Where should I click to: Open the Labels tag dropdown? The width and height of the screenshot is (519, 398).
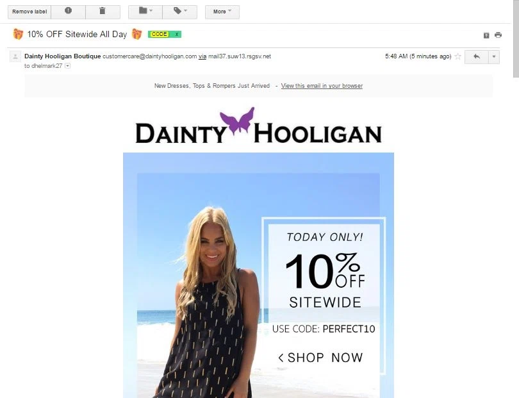pos(180,12)
